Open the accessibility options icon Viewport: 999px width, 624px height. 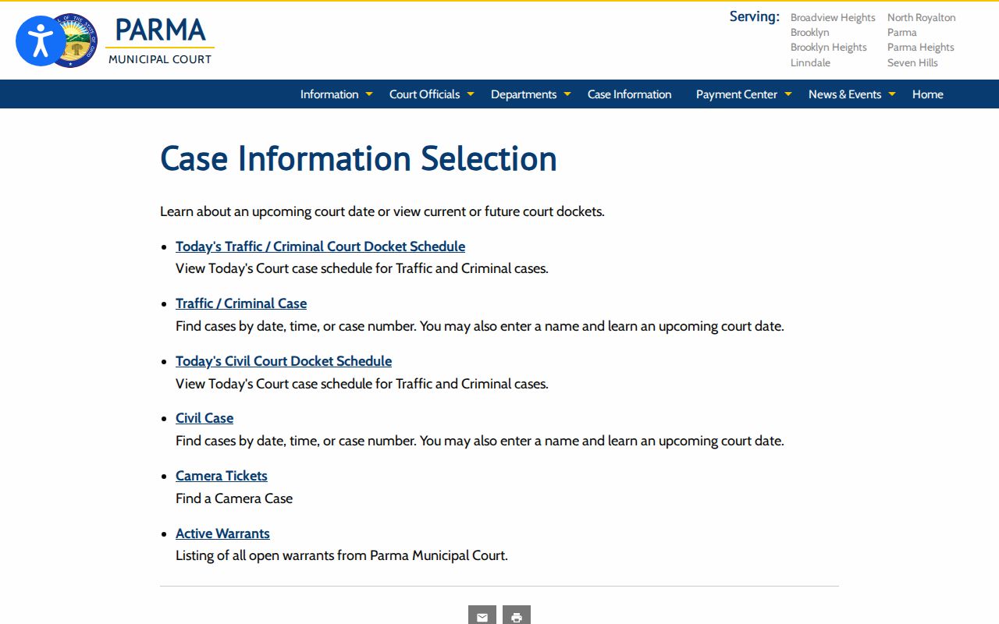pyautogui.click(x=41, y=41)
